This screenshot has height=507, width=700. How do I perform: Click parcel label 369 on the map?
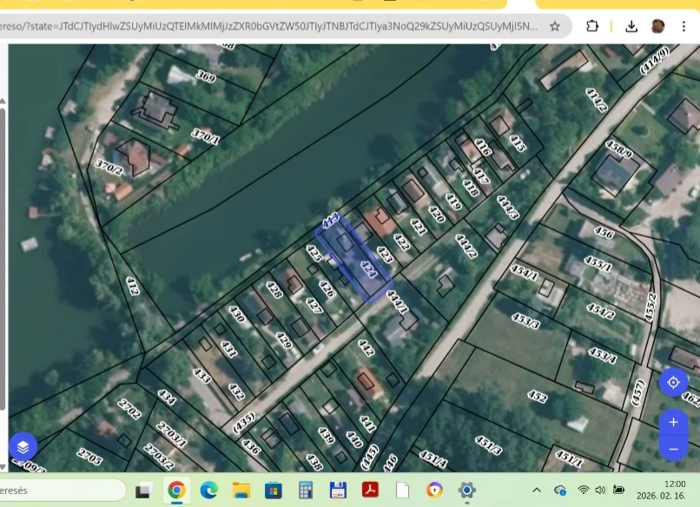[x=206, y=76]
